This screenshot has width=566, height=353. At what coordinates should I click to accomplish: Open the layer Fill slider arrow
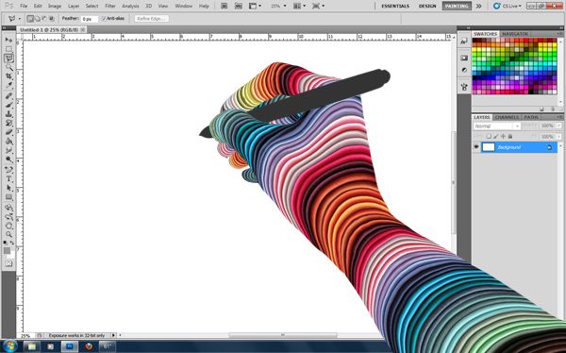(559, 137)
